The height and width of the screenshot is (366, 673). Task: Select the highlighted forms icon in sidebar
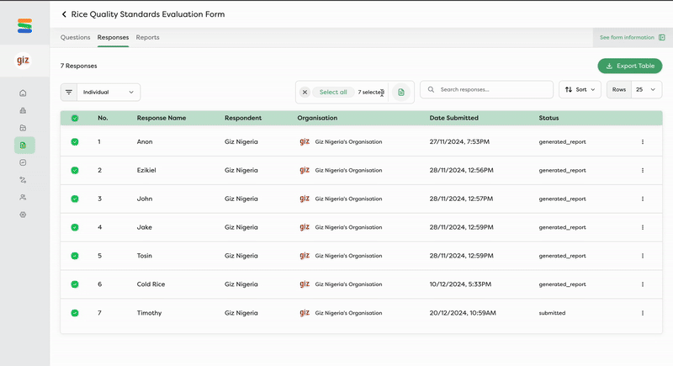[x=24, y=146]
